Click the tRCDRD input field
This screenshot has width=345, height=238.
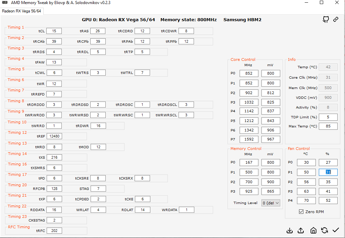142,31
